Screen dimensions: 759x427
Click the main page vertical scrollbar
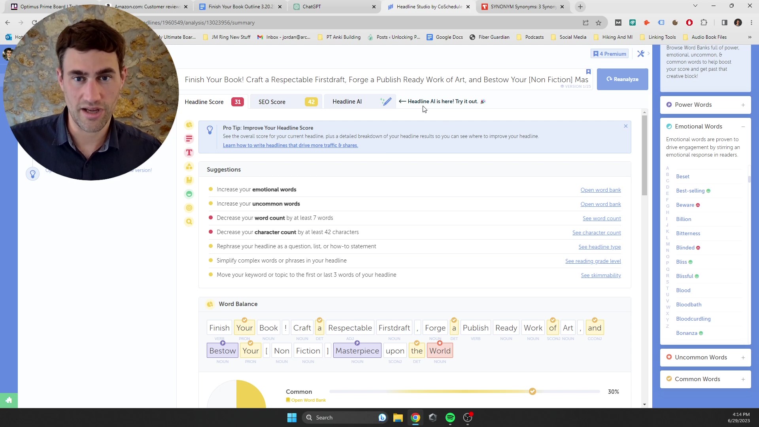pyautogui.click(x=645, y=156)
